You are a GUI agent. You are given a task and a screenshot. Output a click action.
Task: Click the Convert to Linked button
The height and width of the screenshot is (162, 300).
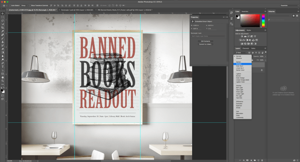[205, 44]
